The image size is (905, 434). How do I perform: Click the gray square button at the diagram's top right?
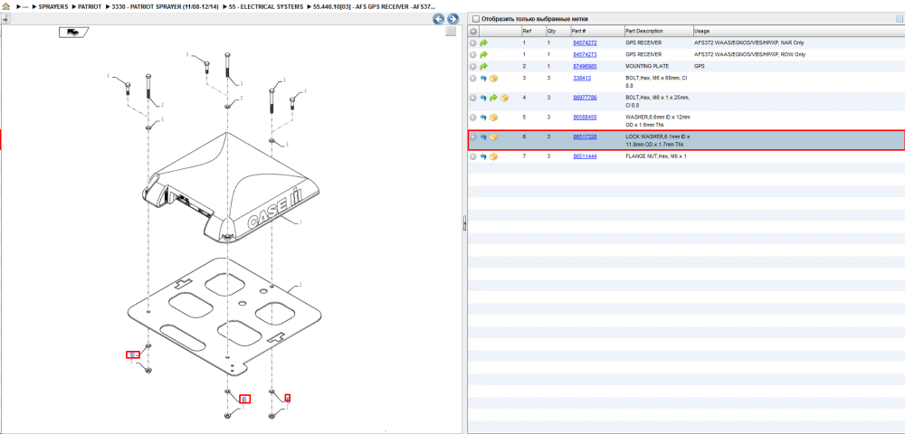(452, 32)
